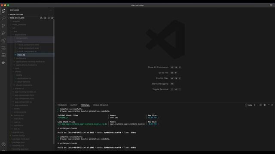
Task: Click src_app_applications module js link in terminal
Action: (x=82, y=124)
